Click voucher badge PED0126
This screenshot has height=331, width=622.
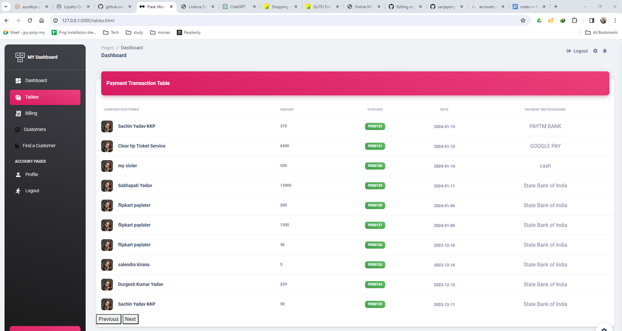(375, 245)
